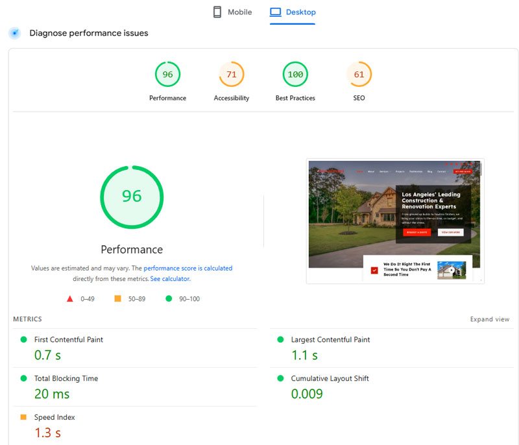Screen dimensions: 519x445
Task: Click the diagnose performance issues icon
Action: click(x=14, y=33)
